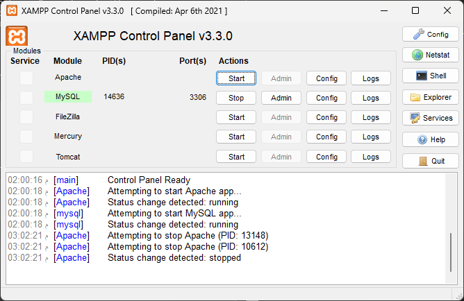The image size is (464, 301).
Task: Open the MySQL Admin page
Action: click(281, 98)
